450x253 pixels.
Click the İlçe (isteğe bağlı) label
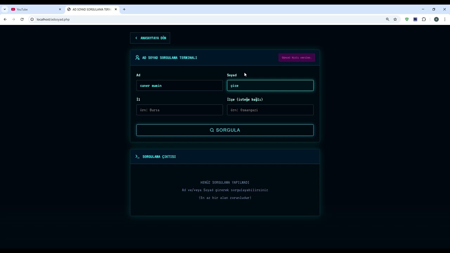[x=245, y=99]
